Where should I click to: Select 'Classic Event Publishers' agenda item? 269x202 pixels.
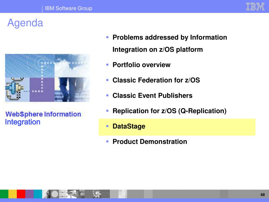(152, 95)
